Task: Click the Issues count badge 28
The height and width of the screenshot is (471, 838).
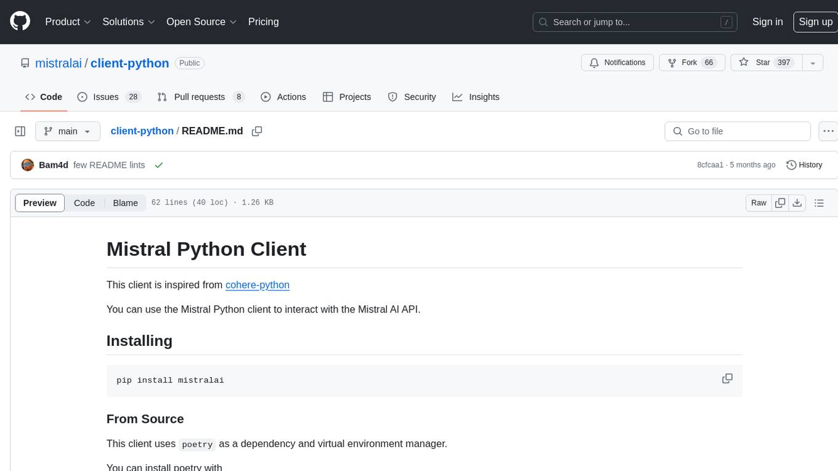Action: [x=132, y=97]
